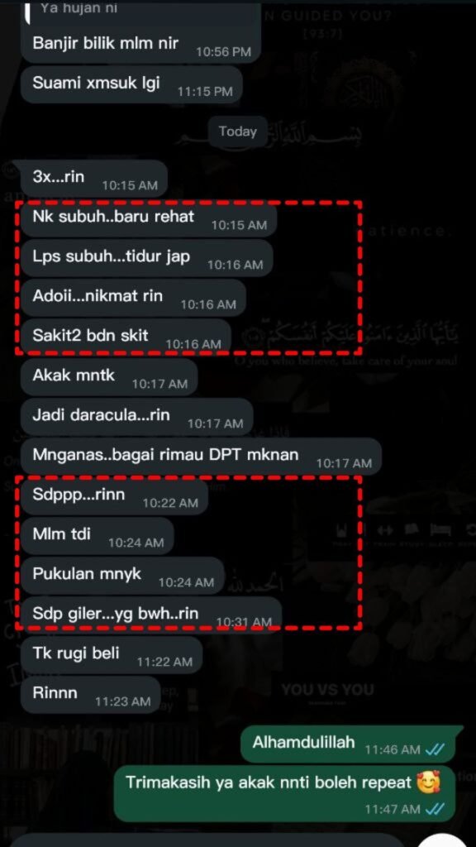Select message 'Banjir bilik mlm nir'
The height and width of the screenshot is (847, 476).
click(140, 43)
